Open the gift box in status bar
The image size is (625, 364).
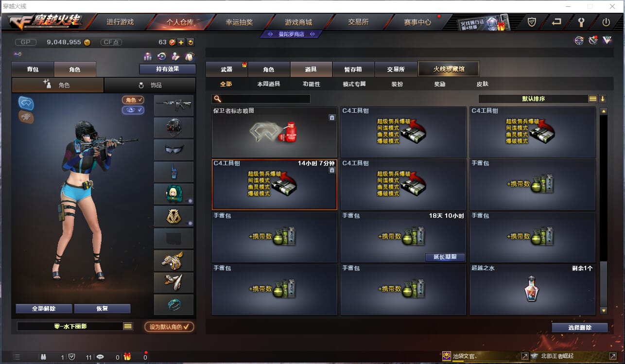127,357
